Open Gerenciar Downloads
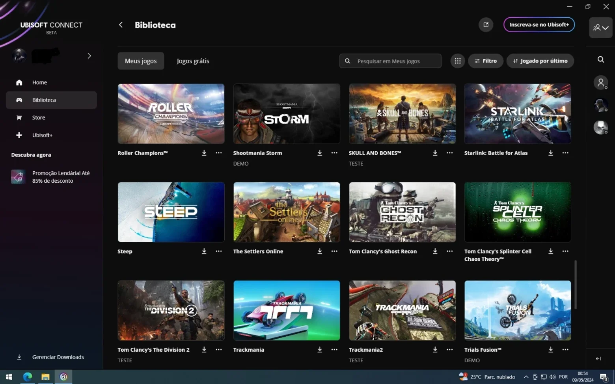The width and height of the screenshot is (615, 384). 51,357
